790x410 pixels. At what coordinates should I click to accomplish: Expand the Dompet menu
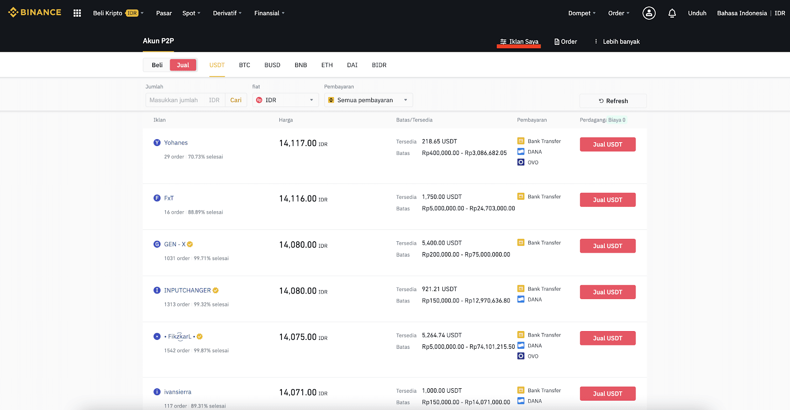tap(582, 13)
